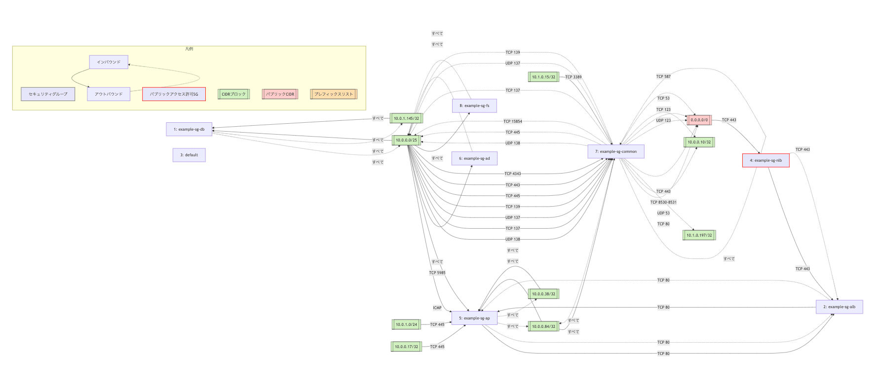Viewport: 881px width, 390px height.
Task: Select the 10.1.0.15/32 CIDR block
Action: click(543, 77)
